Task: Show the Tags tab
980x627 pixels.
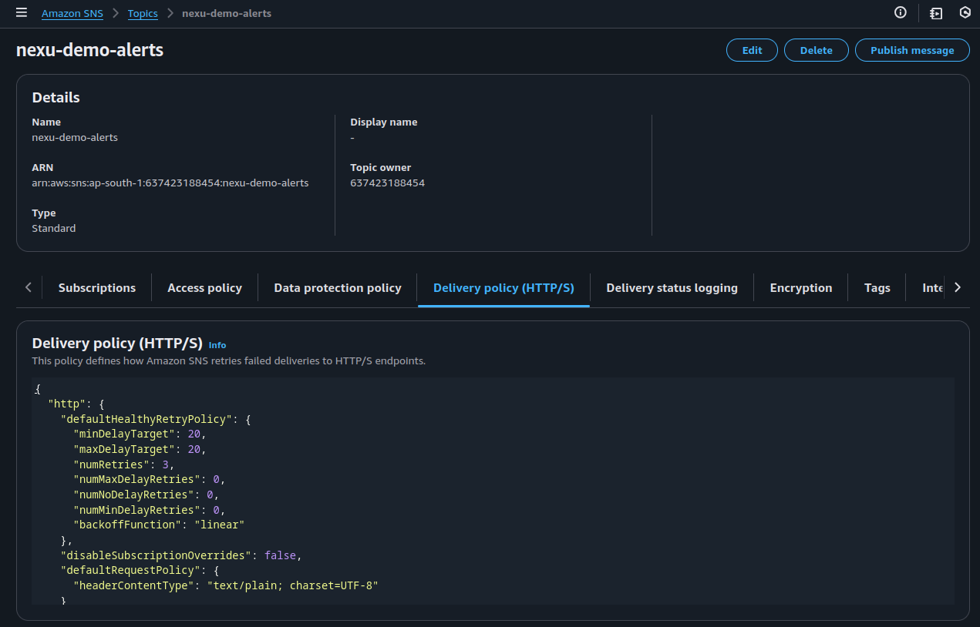Action: tap(877, 288)
